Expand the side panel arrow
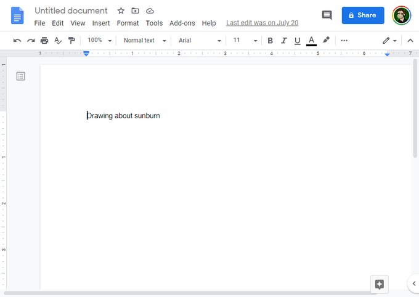This screenshot has height=297, width=419. [x=413, y=283]
